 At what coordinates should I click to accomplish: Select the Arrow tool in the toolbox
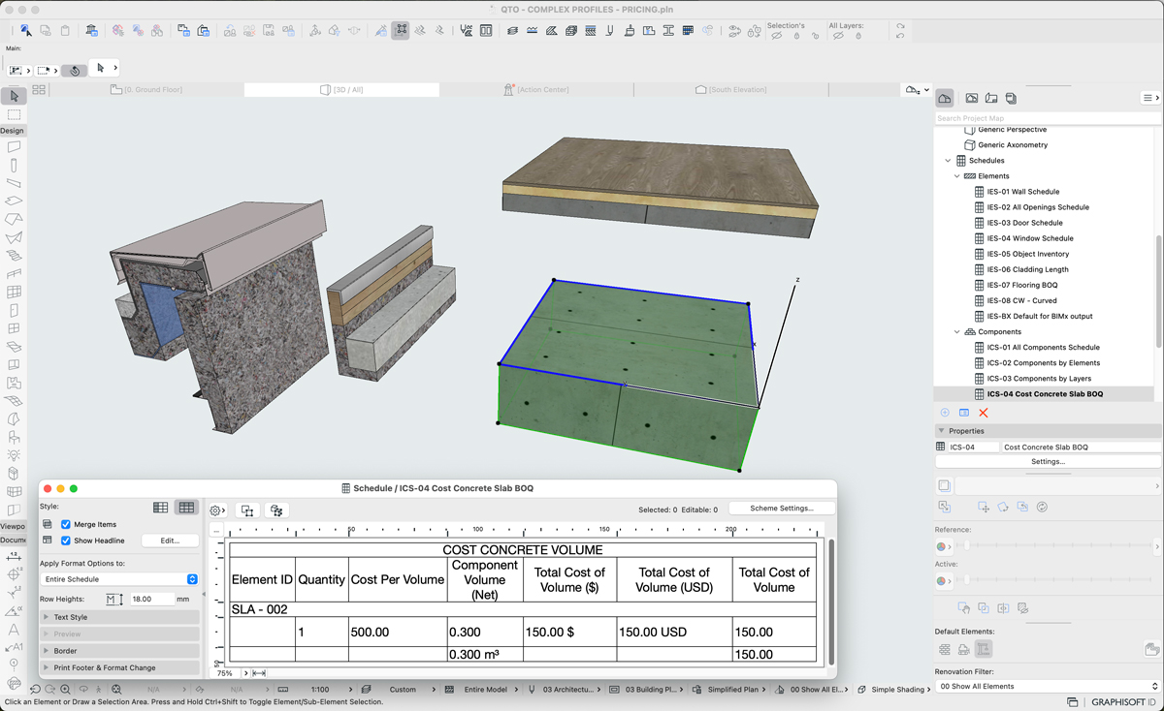coord(14,97)
